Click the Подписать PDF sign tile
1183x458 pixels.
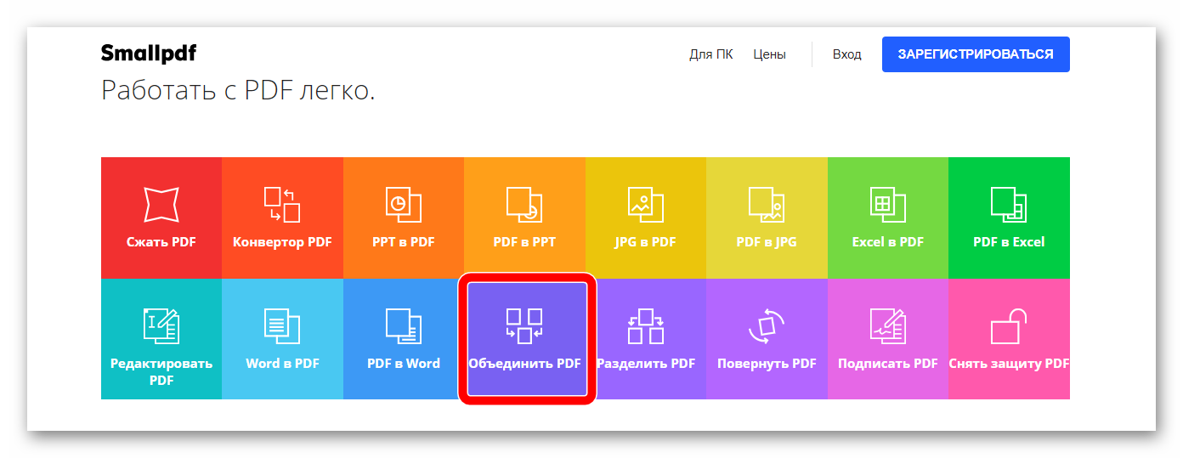(x=887, y=339)
